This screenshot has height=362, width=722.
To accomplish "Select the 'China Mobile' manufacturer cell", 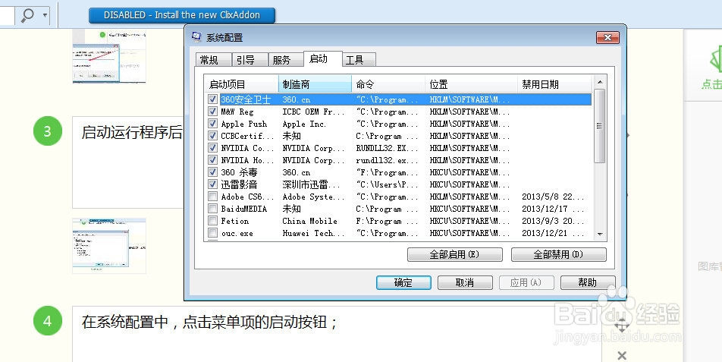I will pyautogui.click(x=310, y=221).
